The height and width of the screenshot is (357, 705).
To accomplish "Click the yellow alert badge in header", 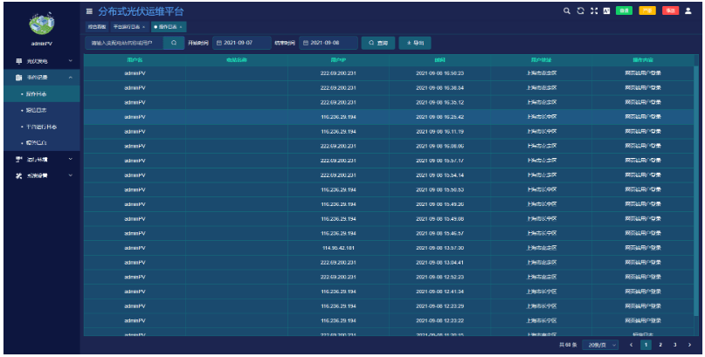I will tap(646, 11).
